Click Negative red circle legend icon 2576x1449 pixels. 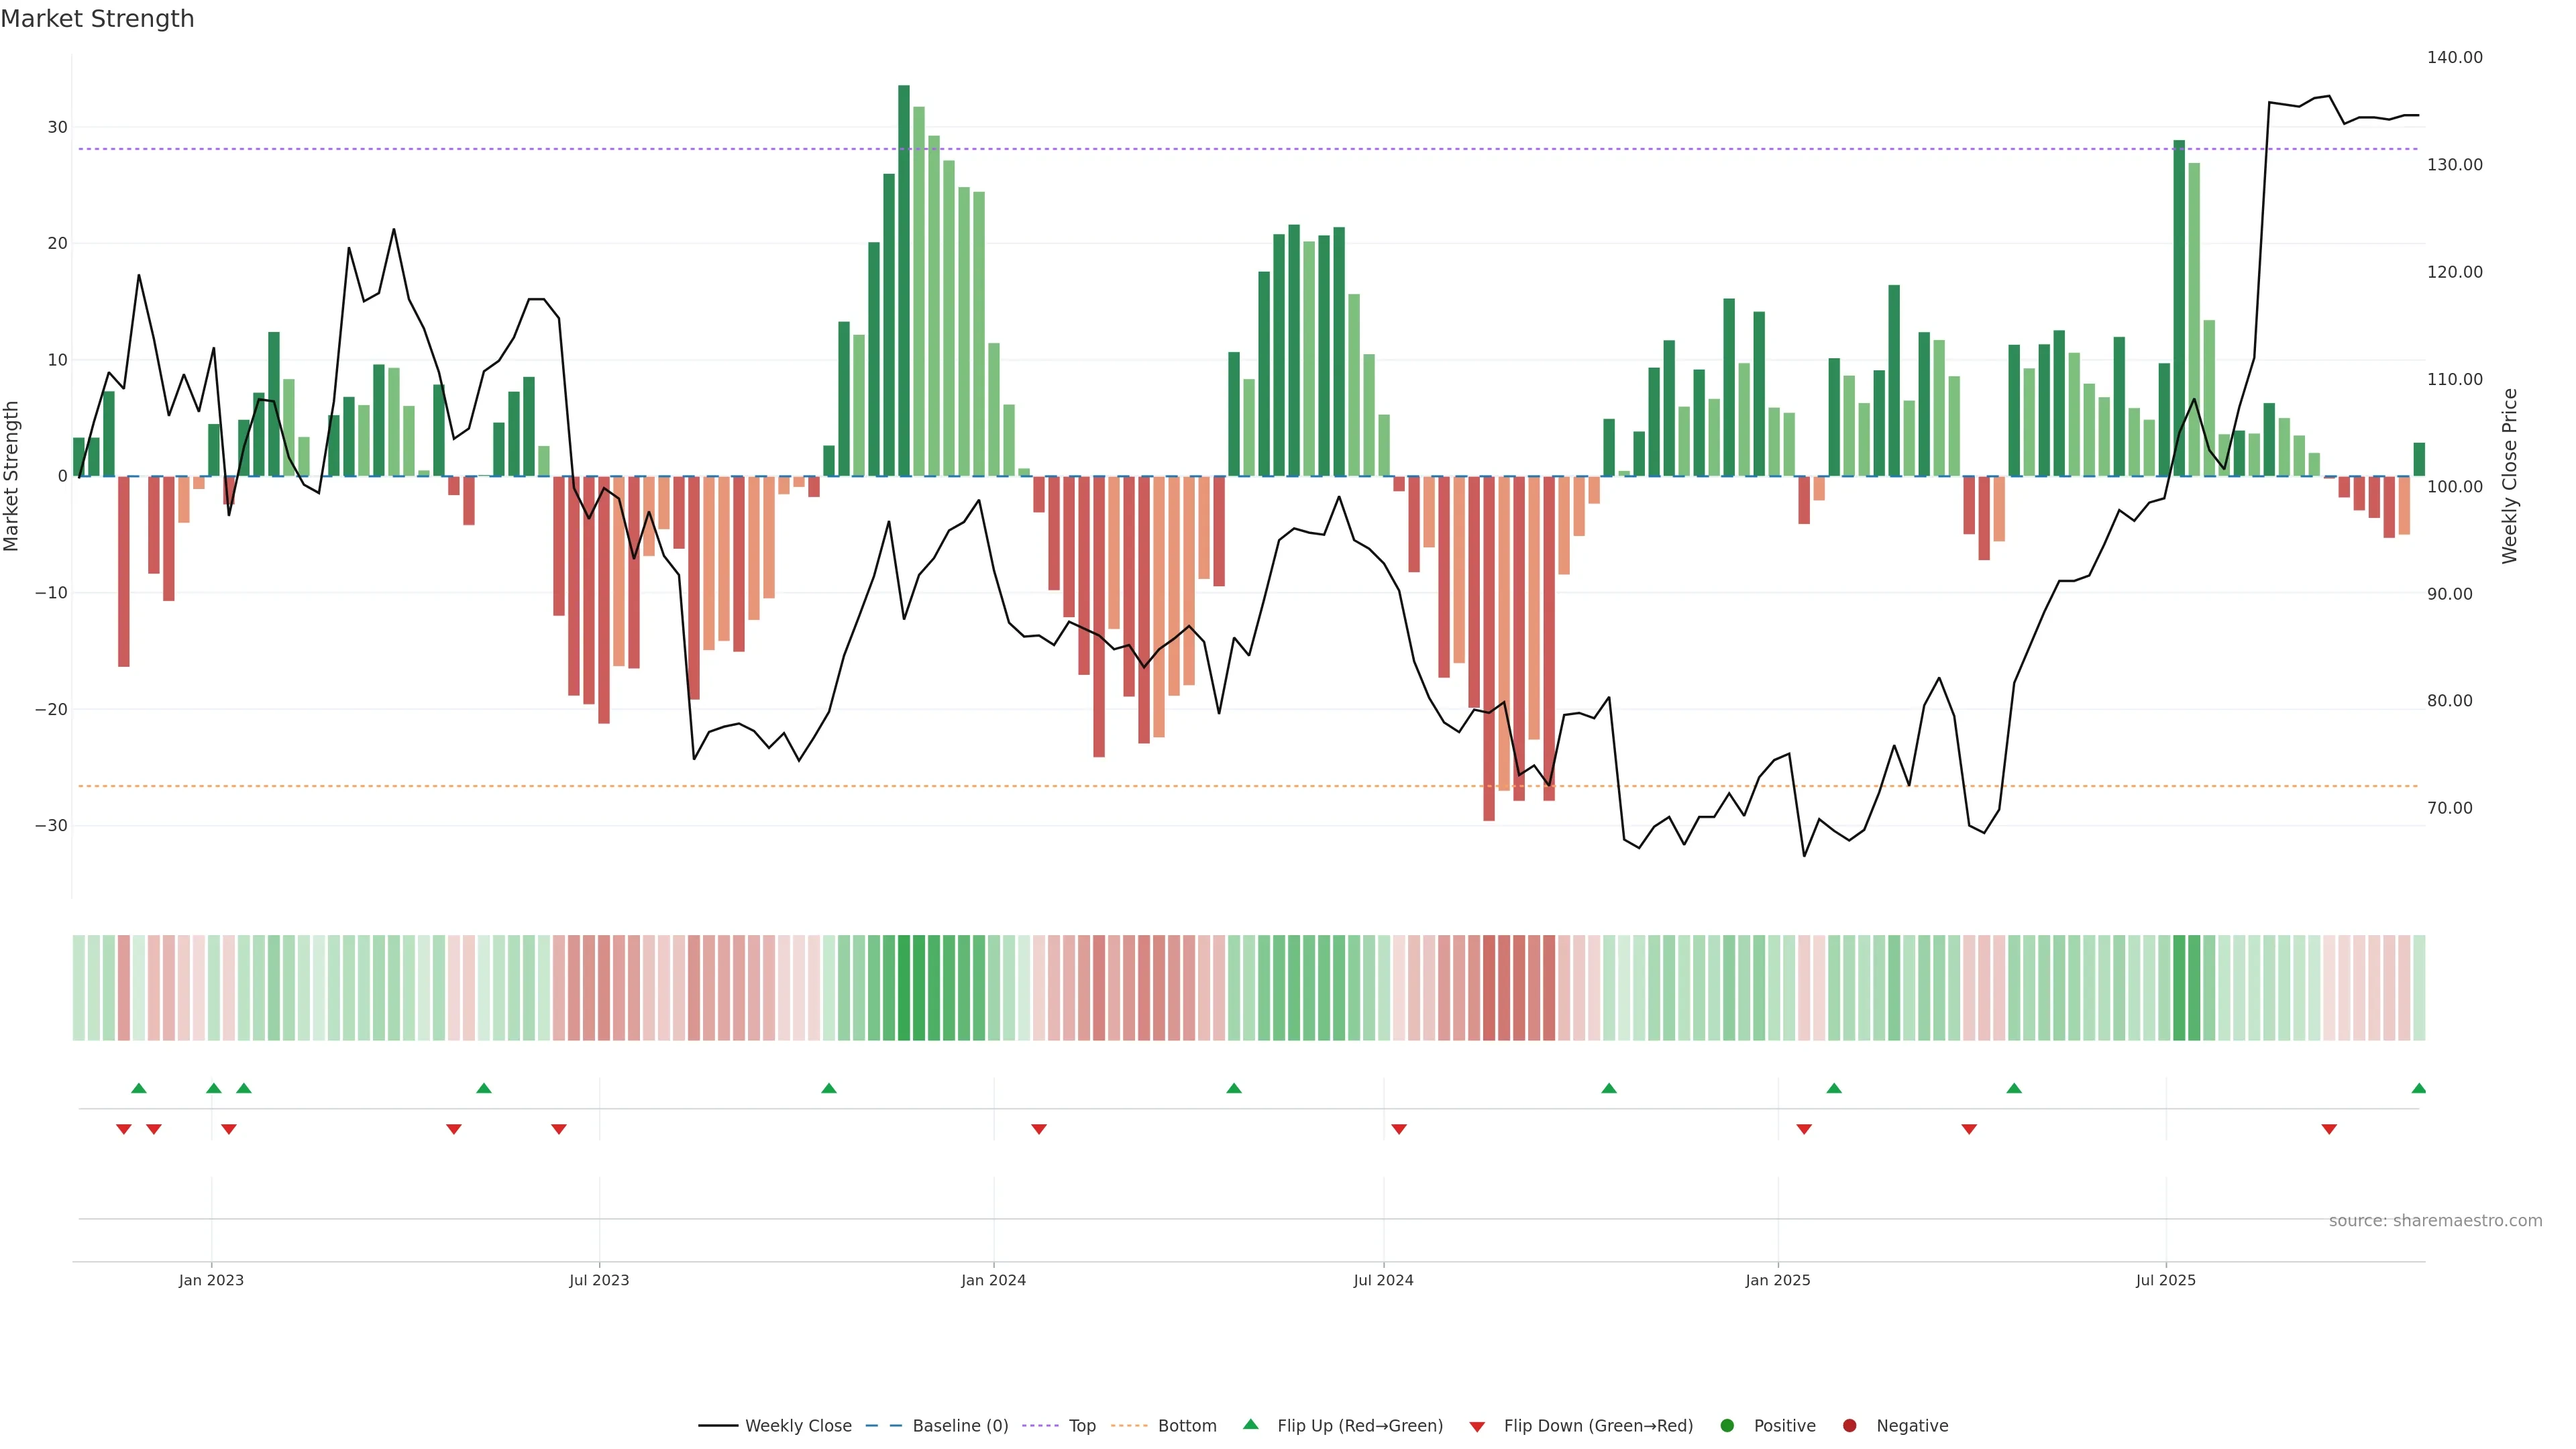pos(1849,1425)
